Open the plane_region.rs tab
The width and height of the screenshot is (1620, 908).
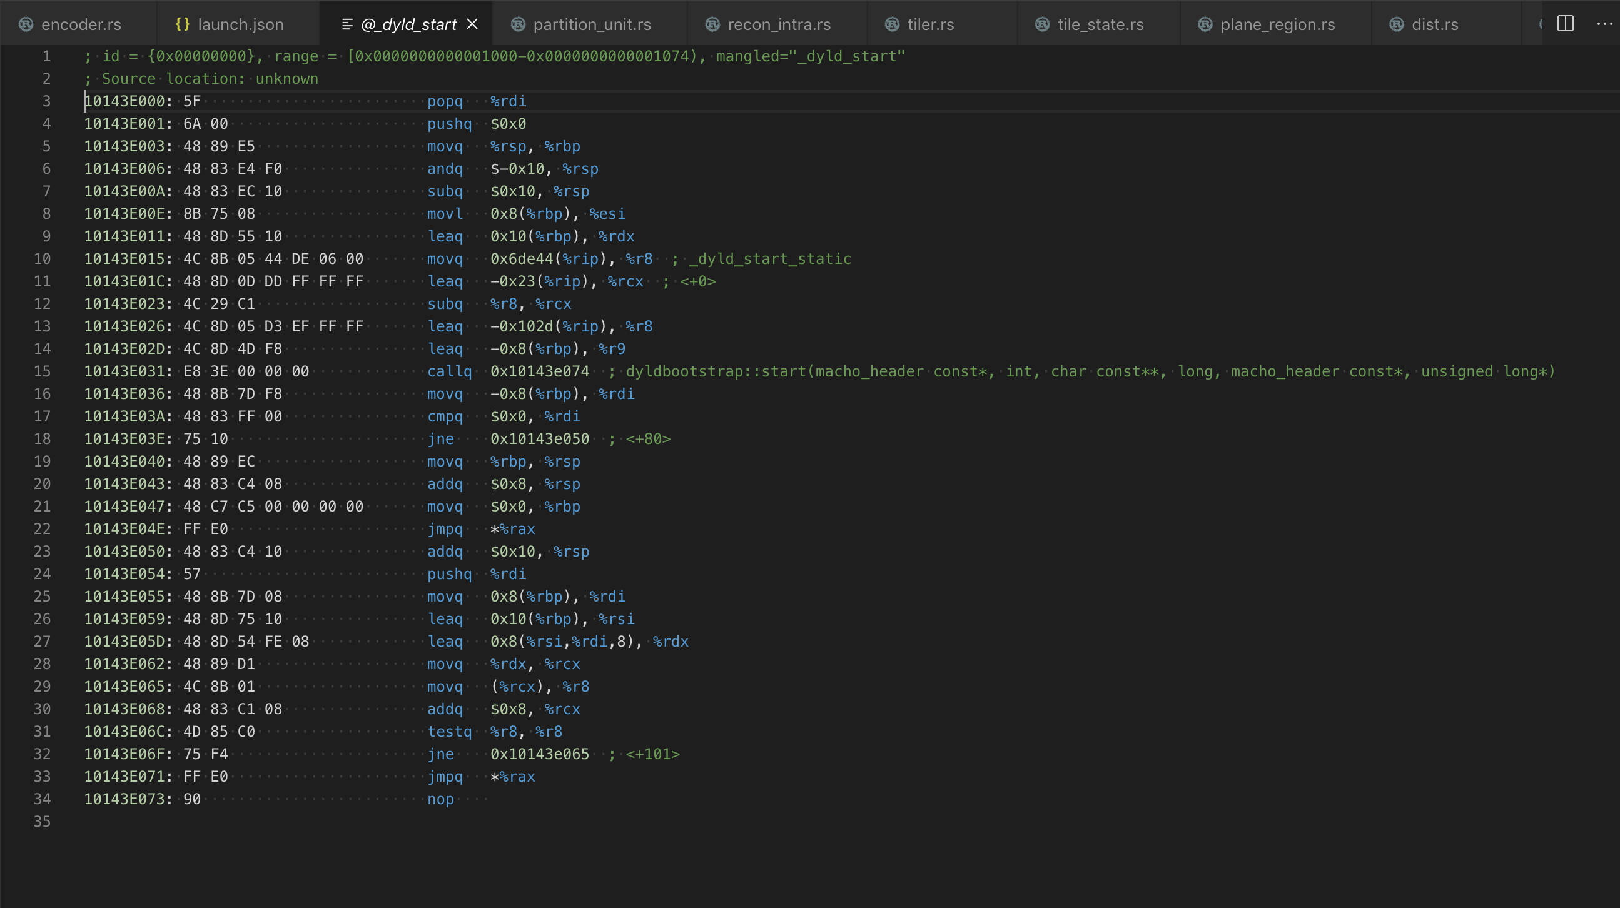click(1277, 24)
